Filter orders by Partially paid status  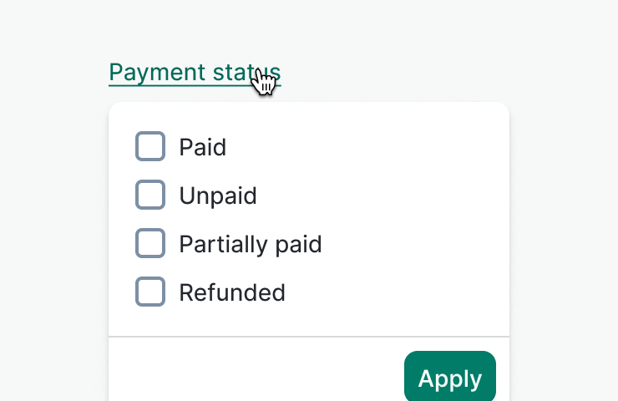[x=150, y=244]
